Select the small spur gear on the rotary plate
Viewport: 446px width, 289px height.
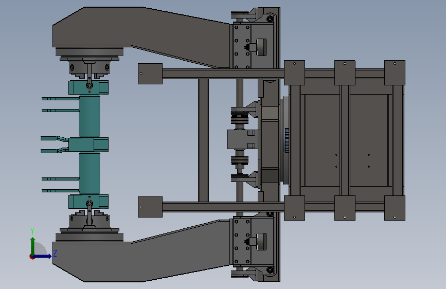click(x=287, y=140)
